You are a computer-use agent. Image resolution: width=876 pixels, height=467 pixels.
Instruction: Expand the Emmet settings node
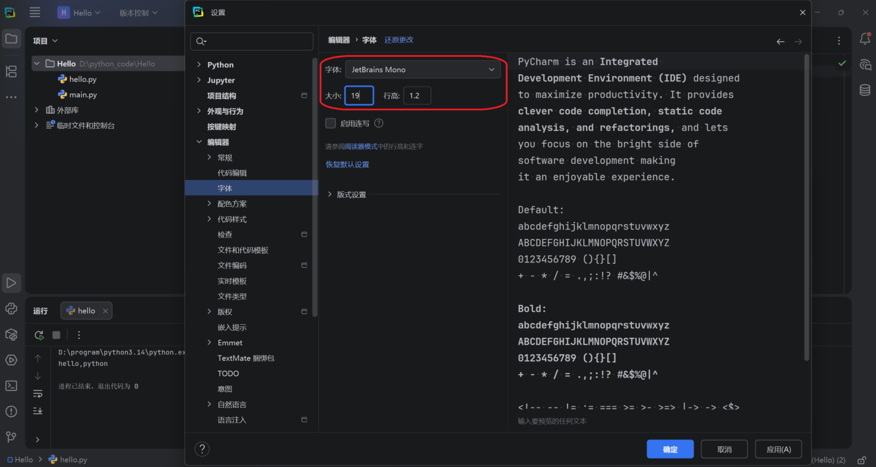pyautogui.click(x=209, y=342)
